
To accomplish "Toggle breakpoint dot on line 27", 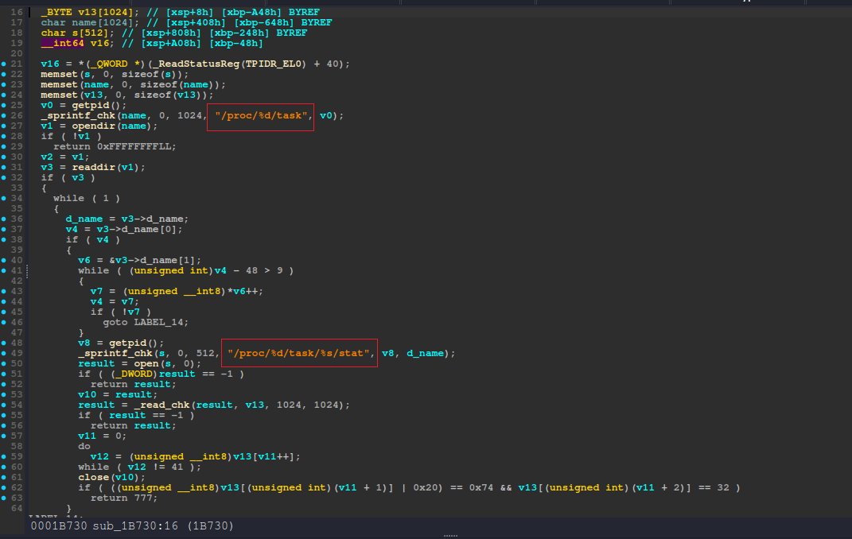I will (x=4, y=126).
